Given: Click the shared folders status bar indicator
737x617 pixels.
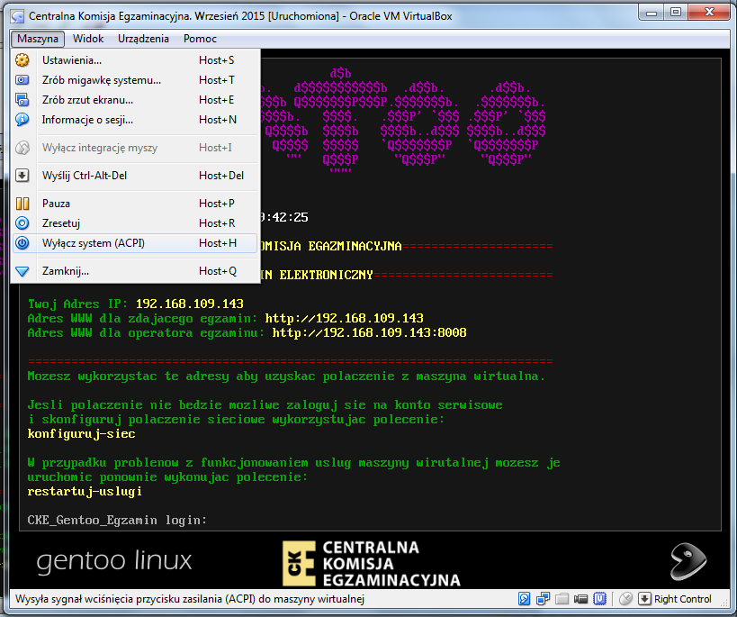Looking at the screenshot, I should pos(562,599).
